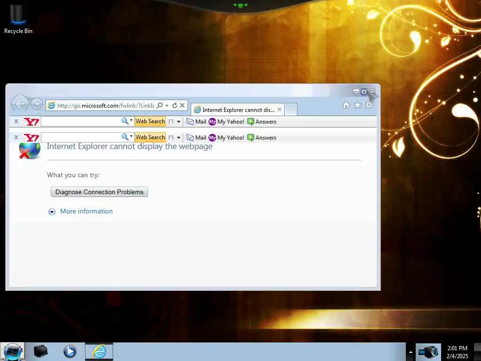The image size is (481, 361).
Task: Close the lower Yahoo toolbar with X
Action: 16,137
